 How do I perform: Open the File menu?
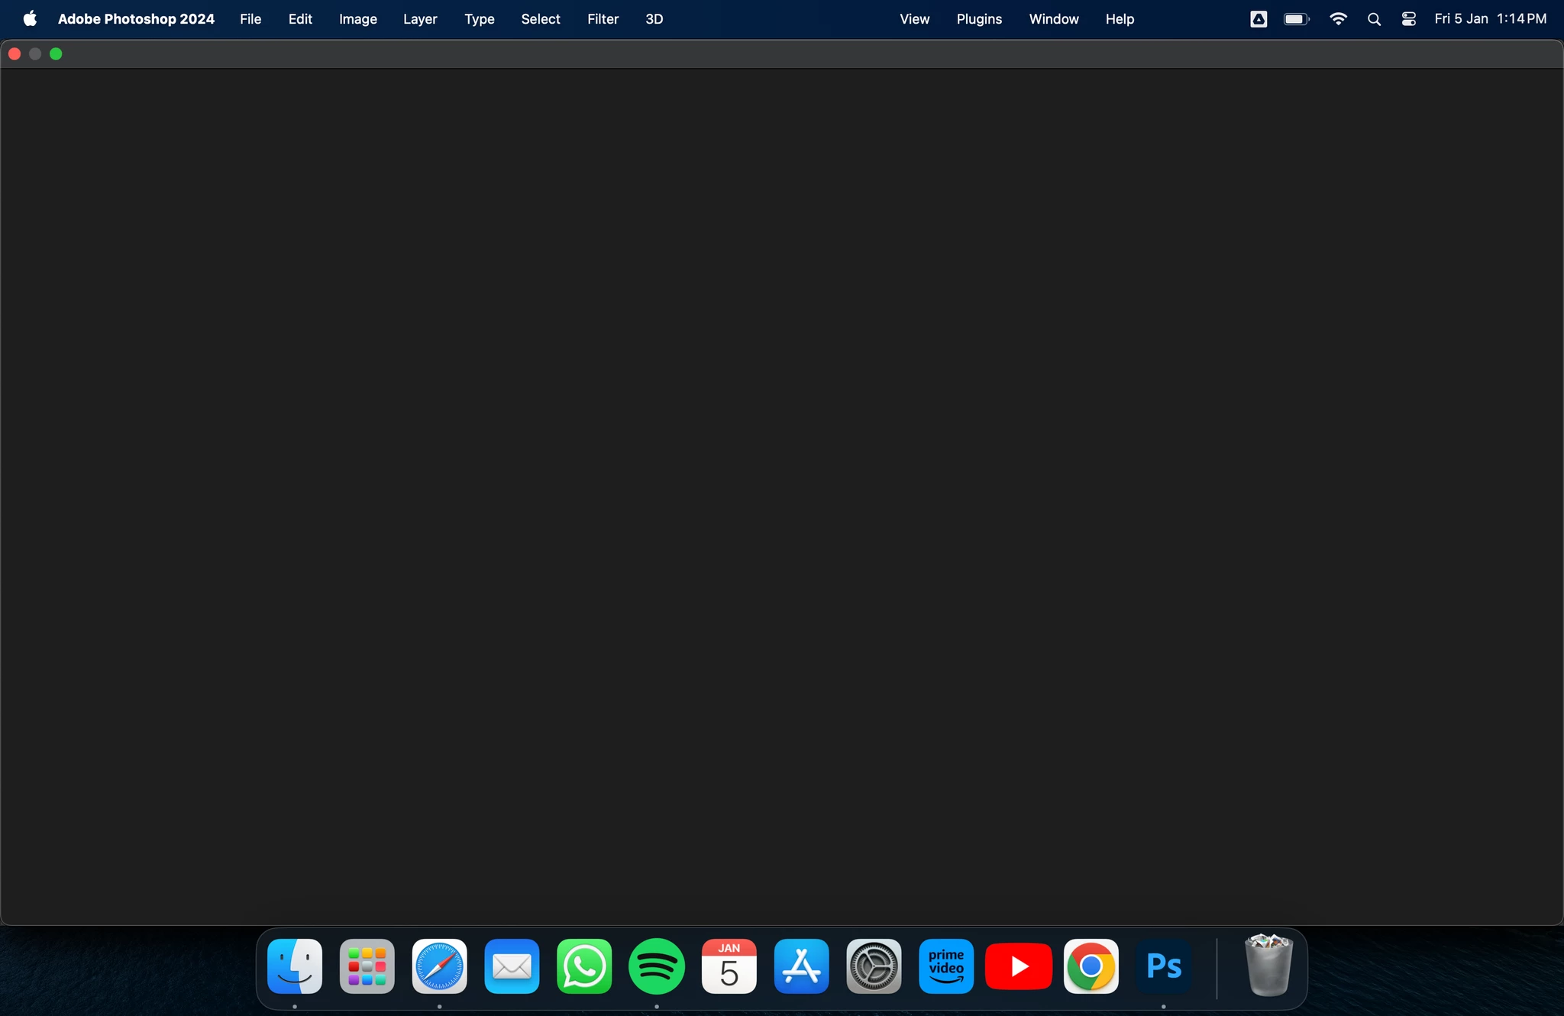point(250,19)
